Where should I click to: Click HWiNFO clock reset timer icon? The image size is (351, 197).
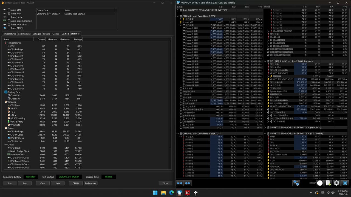pyautogui.click(x=320, y=183)
